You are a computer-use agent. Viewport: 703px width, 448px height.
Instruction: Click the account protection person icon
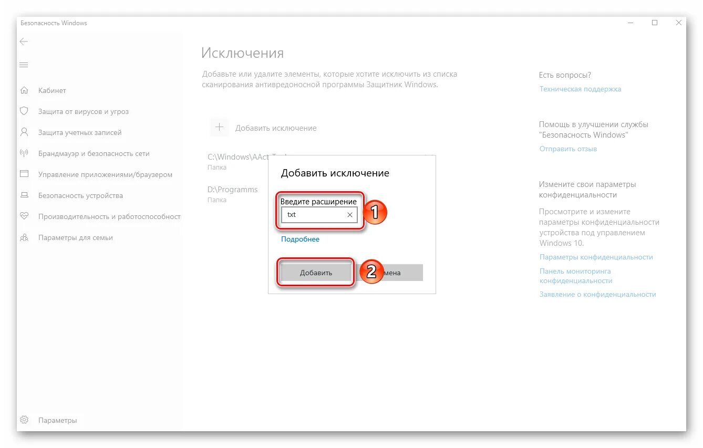[24, 132]
